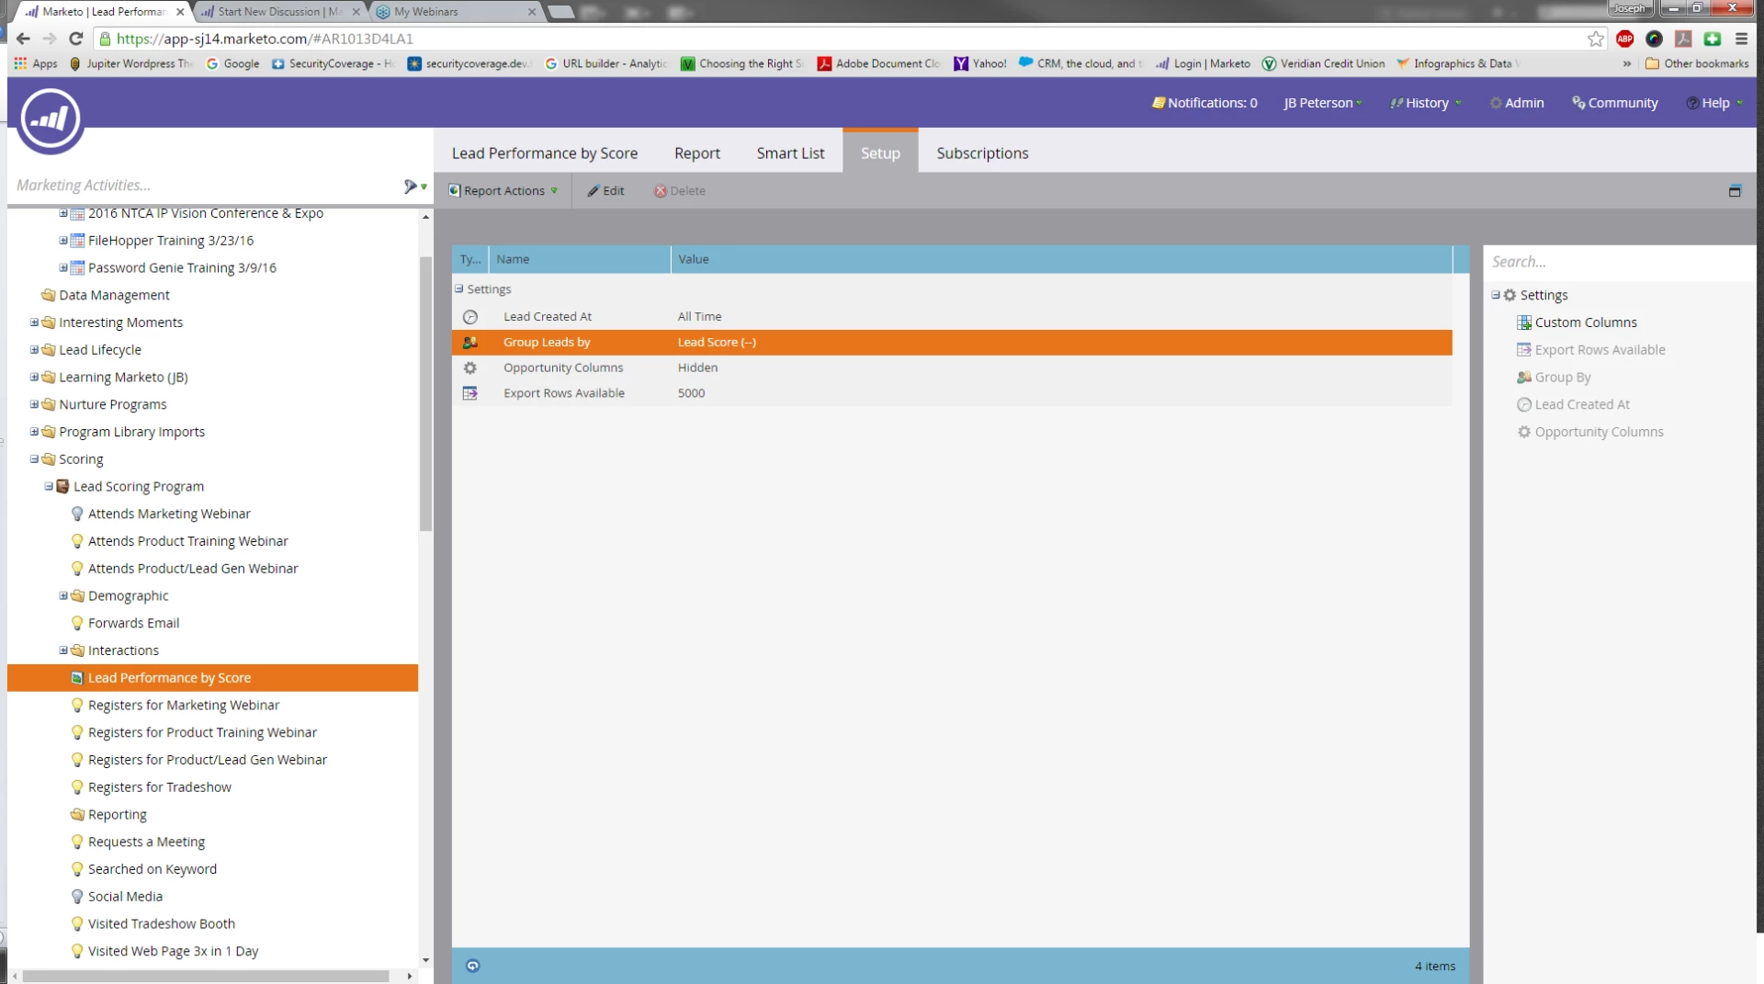Switch to the Smart List tab
Screen dimensions: 1764x984
tap(790, 153)
